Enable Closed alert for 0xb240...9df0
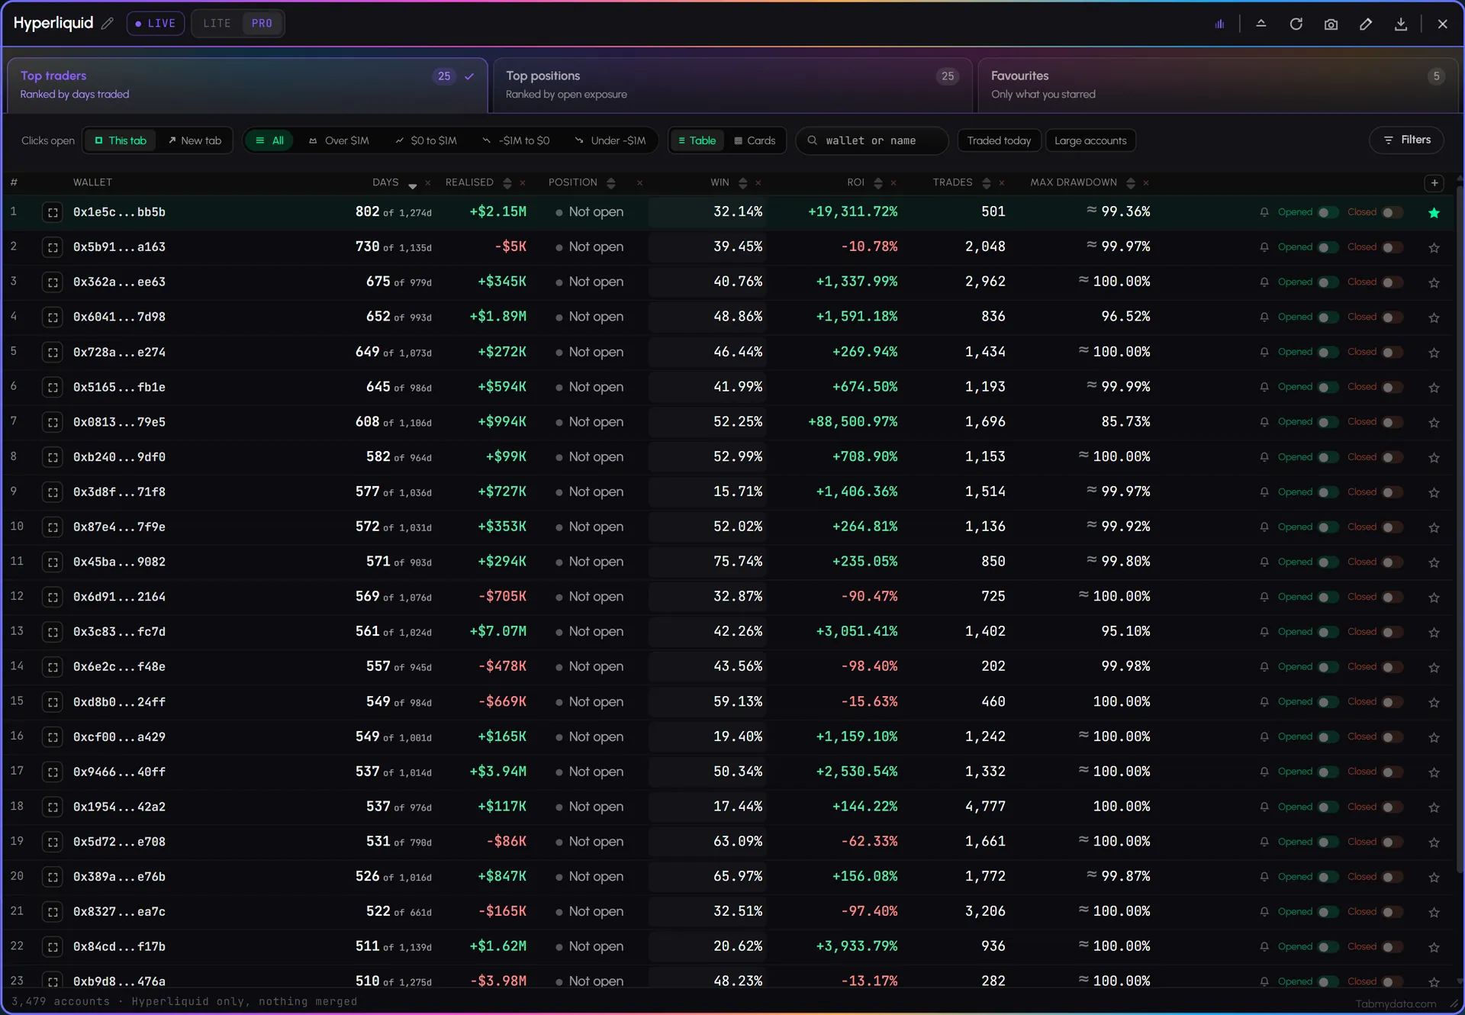 coord(1393,457)
